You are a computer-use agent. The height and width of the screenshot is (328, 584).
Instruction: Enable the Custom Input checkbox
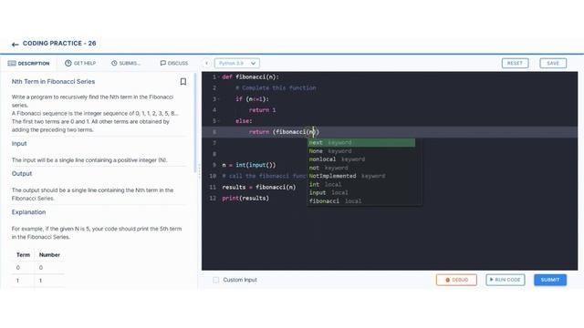[215, 280]
